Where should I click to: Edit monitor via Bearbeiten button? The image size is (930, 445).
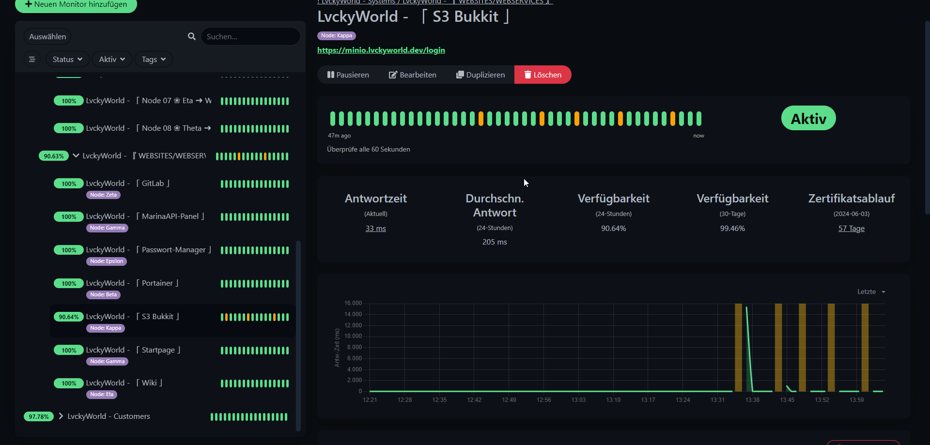coord(412,75)
